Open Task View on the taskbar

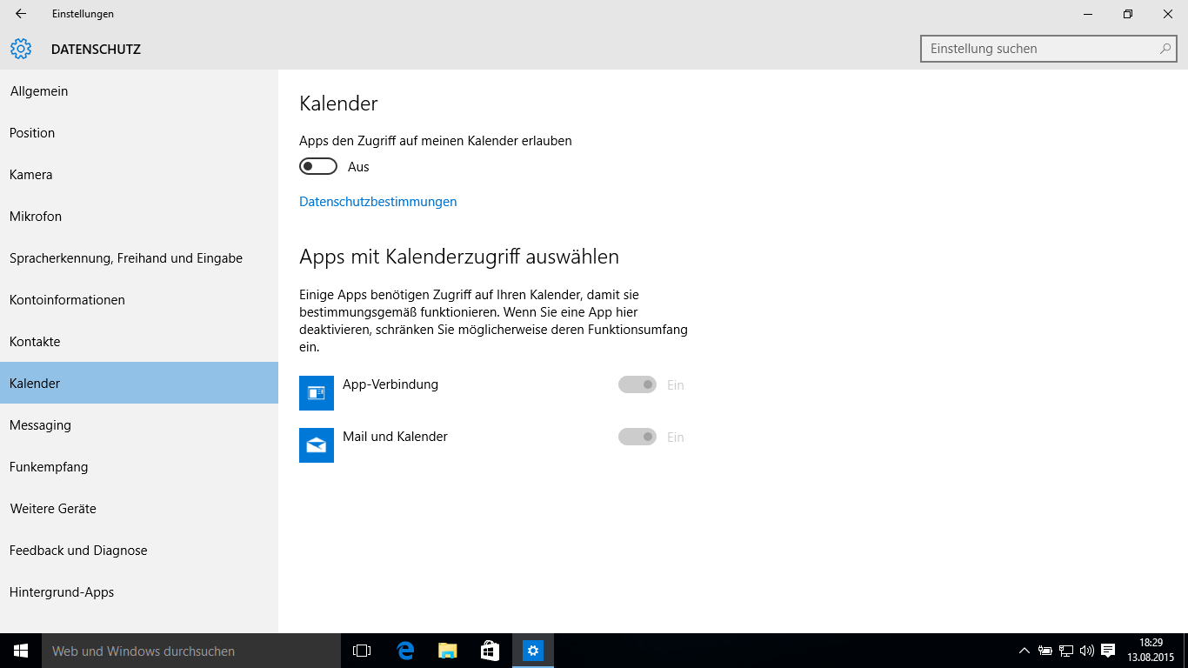[x=362, y=651]
